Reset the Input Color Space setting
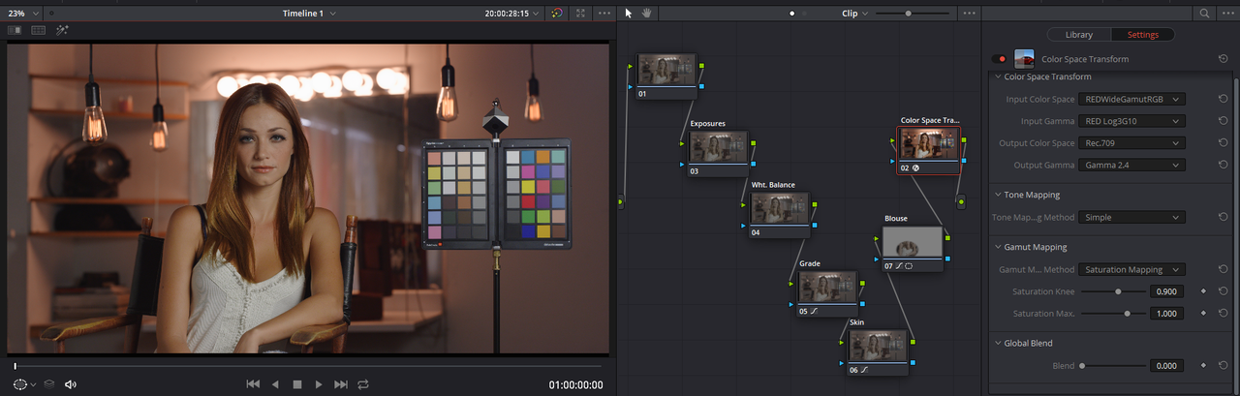The image size is (1240, 396). [1224, 99]
